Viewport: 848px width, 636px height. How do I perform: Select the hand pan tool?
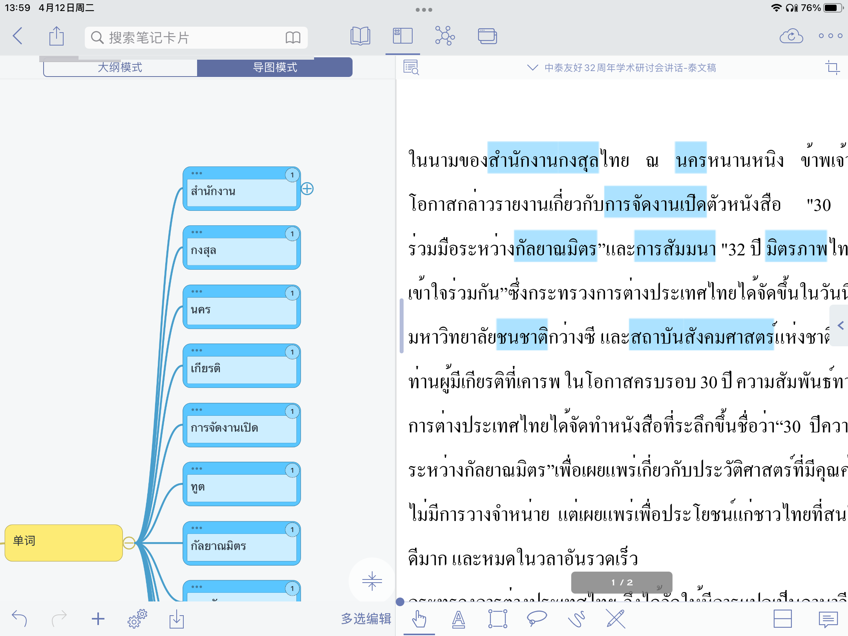coord(419,619)
